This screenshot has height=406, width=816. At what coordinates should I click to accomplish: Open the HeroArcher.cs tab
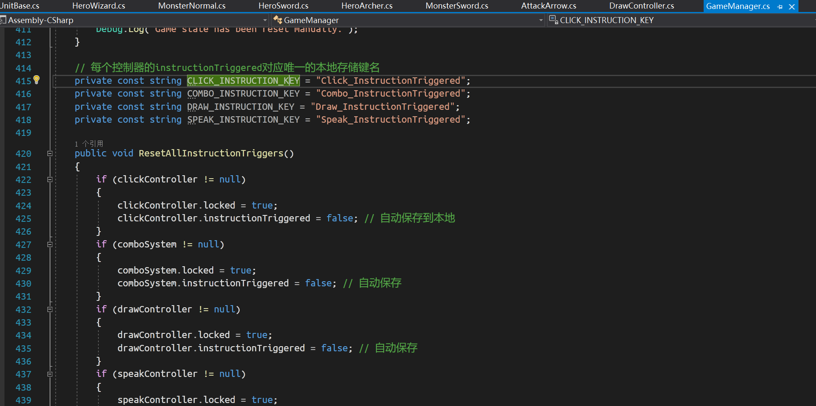[367, 6]
